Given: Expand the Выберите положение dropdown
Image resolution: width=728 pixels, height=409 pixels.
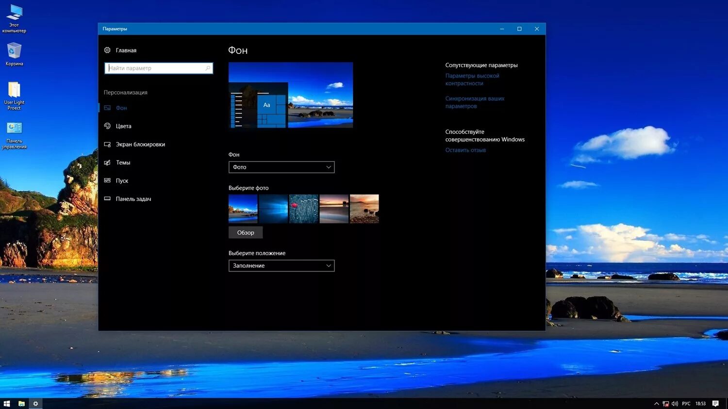Looking at the screenshot, I should click(x=281, y=265).
